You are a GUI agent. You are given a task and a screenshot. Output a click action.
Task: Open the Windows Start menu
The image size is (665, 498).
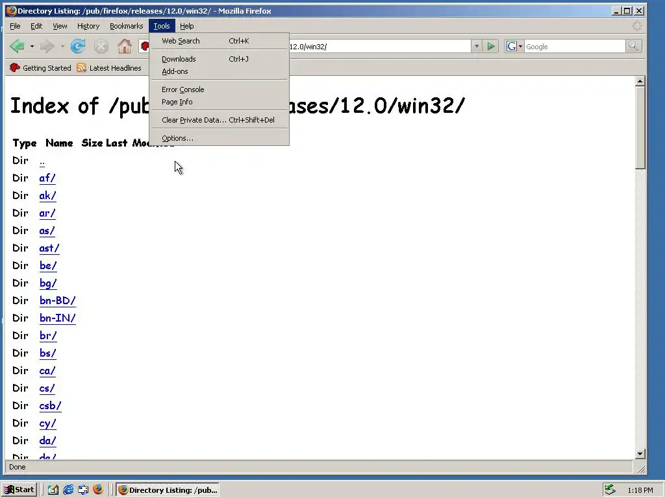[19, 490]
